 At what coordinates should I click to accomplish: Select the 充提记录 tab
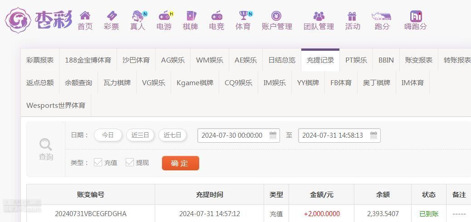point(320,60)
